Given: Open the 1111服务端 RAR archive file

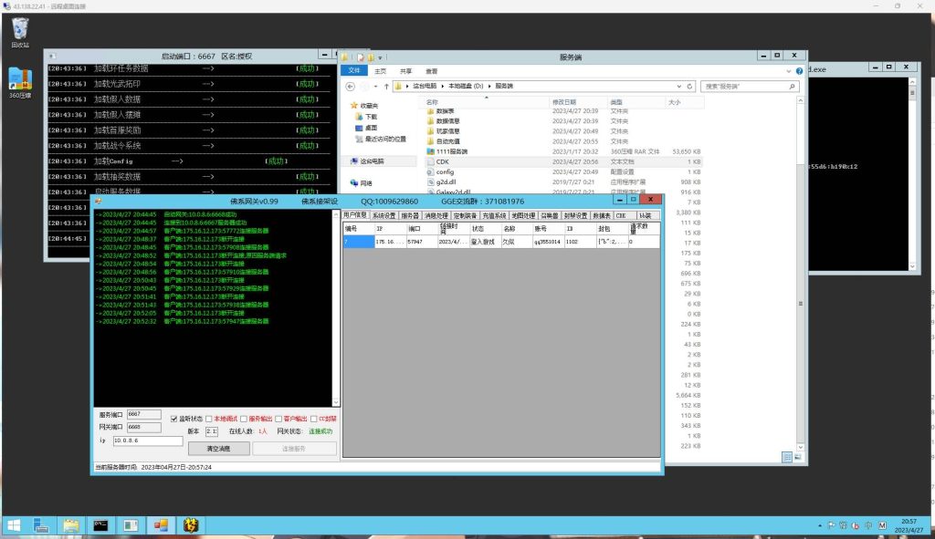Looking at the screenshot, I should pyautogui.click(x=451, y=151).
